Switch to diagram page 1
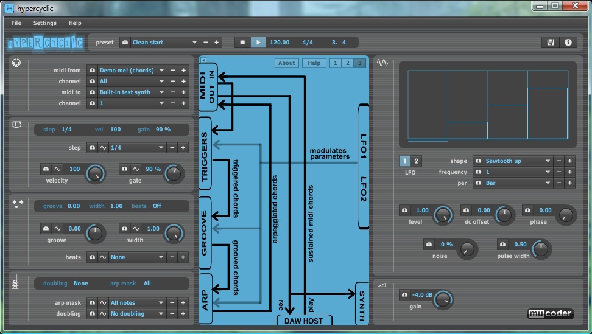 pos(335,63)
